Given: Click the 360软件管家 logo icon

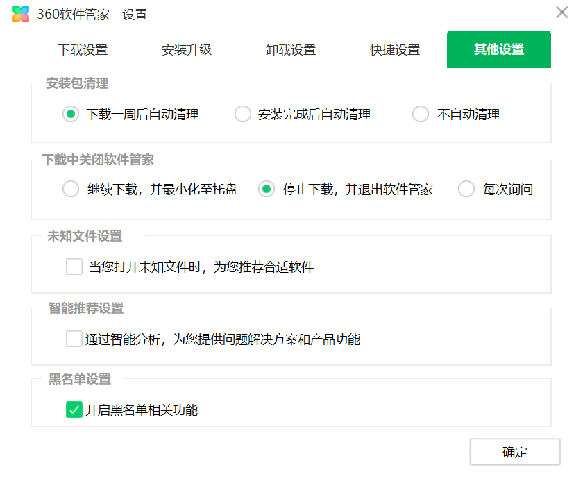Looking at the screenshot, I should point(20,14).
